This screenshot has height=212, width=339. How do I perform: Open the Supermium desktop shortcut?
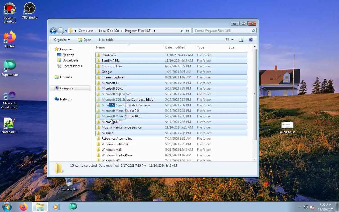click(10, 68)
